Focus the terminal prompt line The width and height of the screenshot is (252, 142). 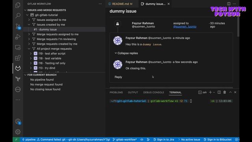171,101
